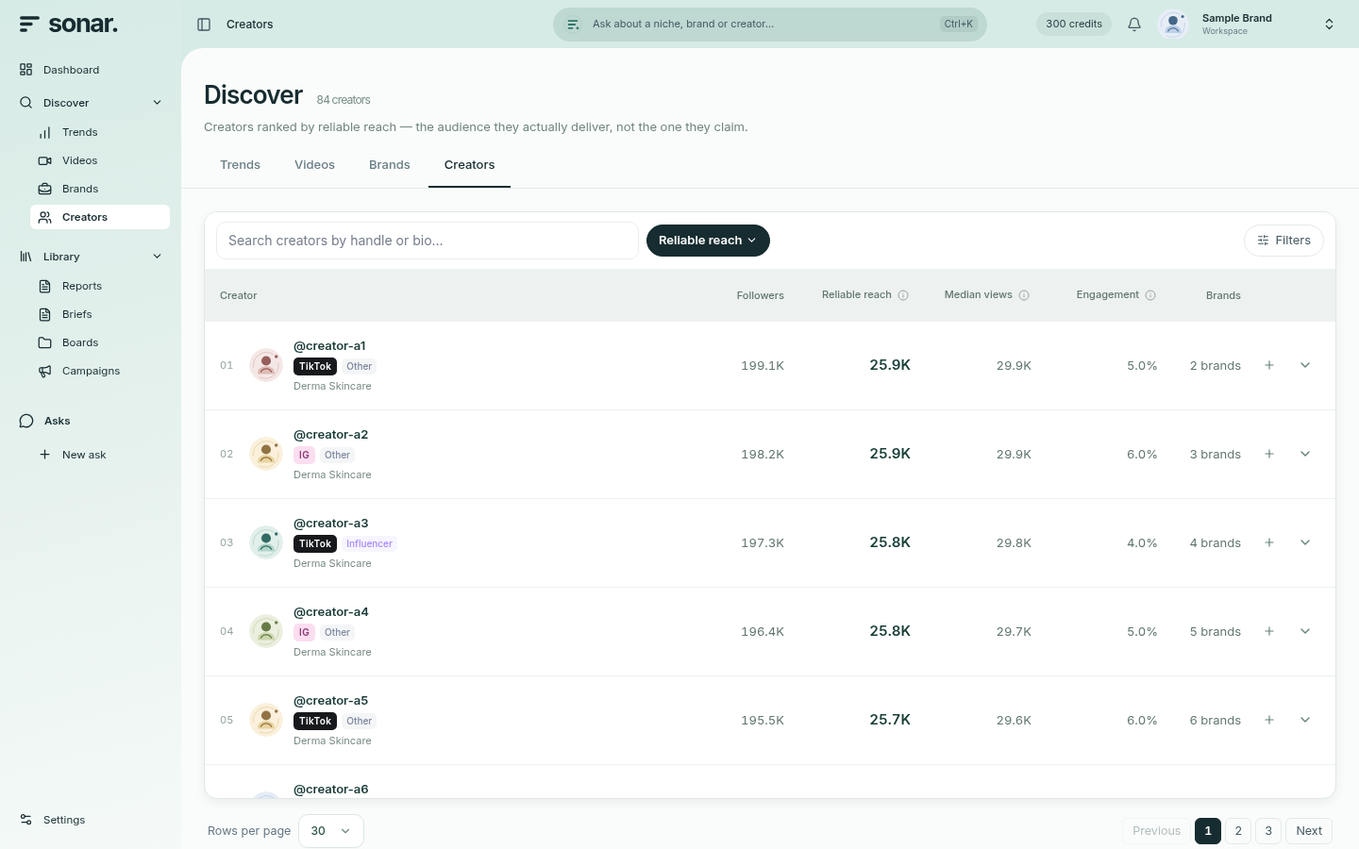Add @creator-a3 with the plus icon
Image resolution: width=1359 pixels, height=849 pixels.
click(x=1269, y=542)
